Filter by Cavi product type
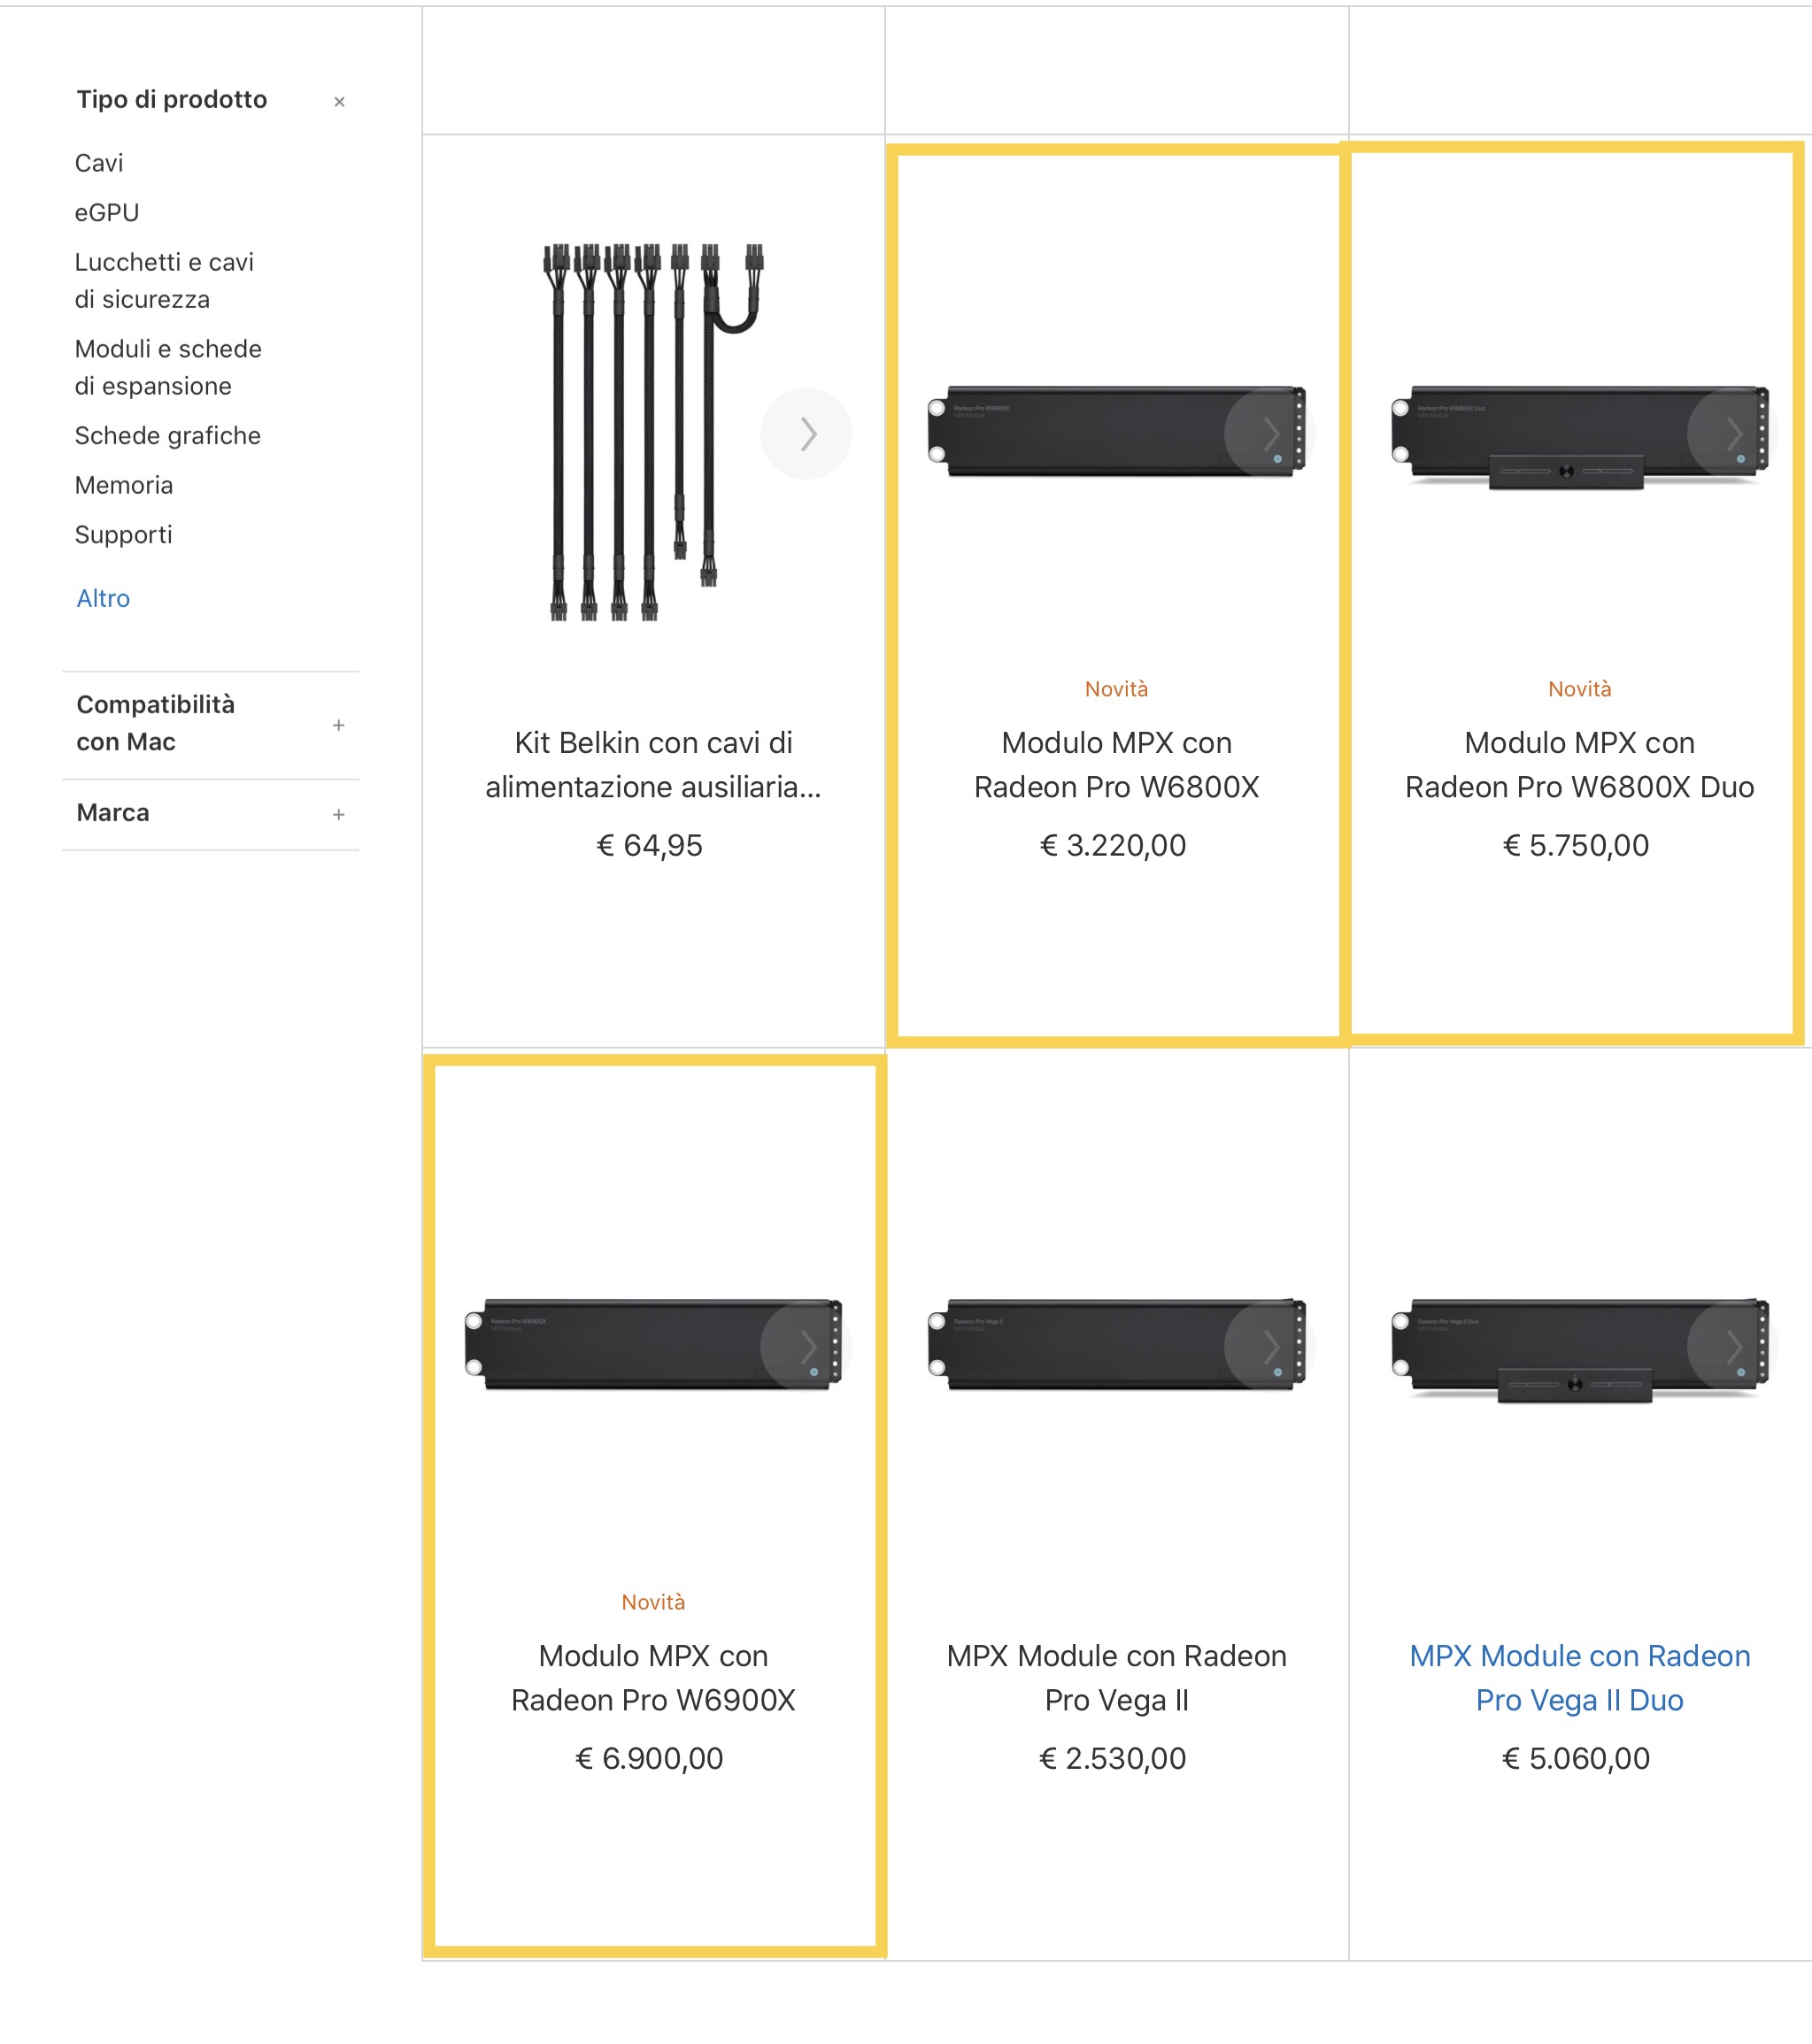The image size is (1812, 2044). (x=99, y=163)
